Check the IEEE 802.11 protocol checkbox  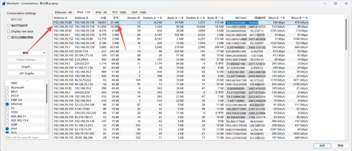click(7, 116)
